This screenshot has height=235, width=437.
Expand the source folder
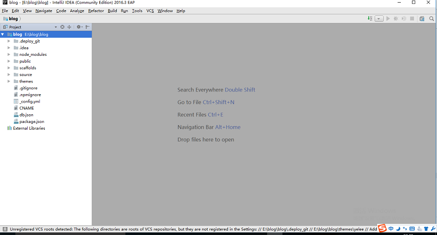tap(9, 74)
